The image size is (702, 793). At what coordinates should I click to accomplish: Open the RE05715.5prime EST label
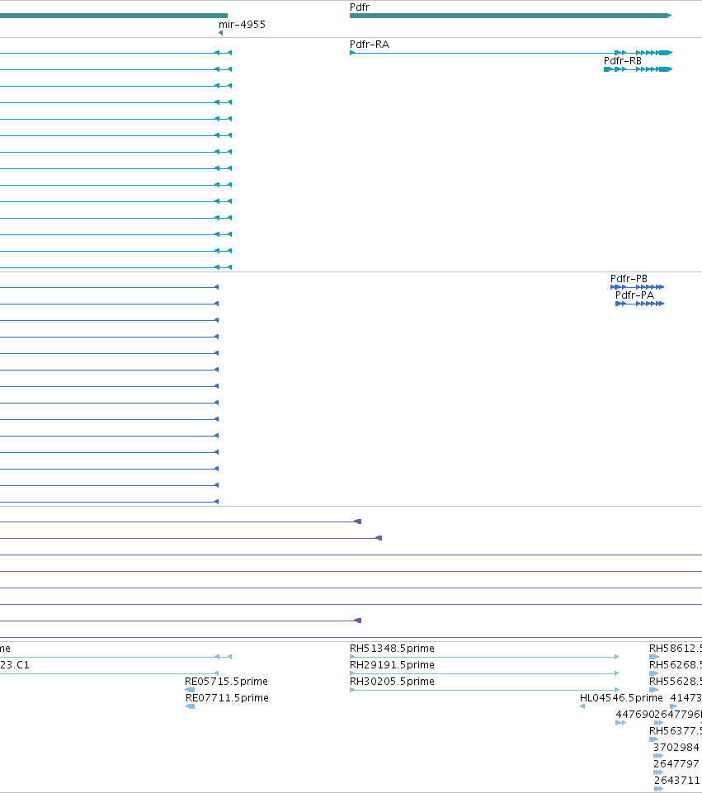[226, 682]
